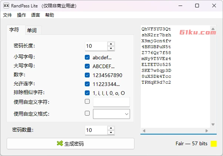Toggle the 数字 checkbox
The image size is (223, 156).
[x=87, y=75]
